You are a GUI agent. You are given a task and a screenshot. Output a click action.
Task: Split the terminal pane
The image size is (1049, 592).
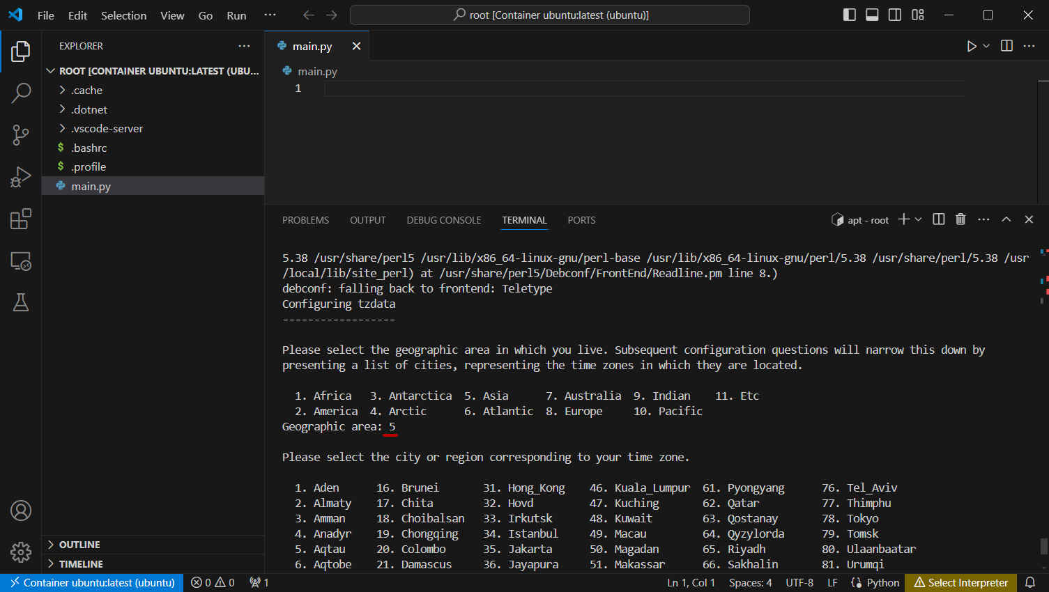click(939, 219)
